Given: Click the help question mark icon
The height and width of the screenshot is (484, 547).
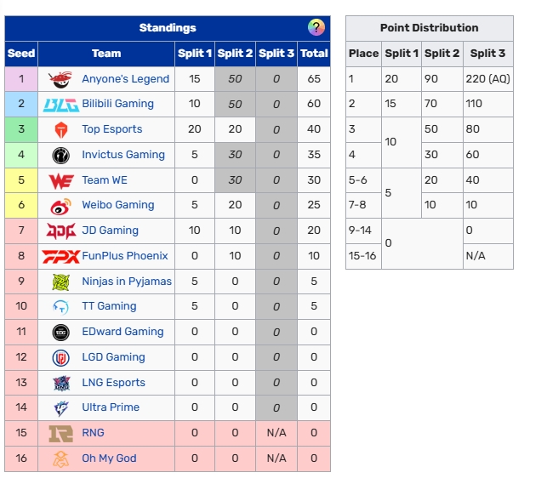Looking at the screenshot, I should point(316,27).
